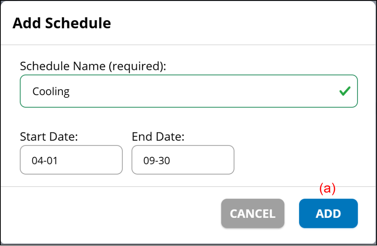
Task: Click the "End Date:" label
Action: (158, 136)
